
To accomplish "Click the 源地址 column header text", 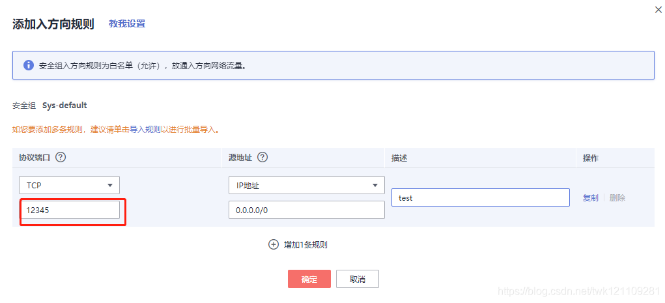I will click(240, 158).
